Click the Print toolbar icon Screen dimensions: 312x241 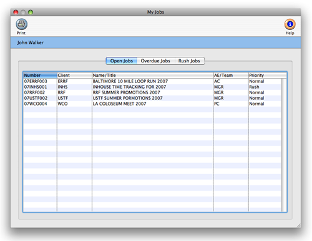tap(21, 24)
